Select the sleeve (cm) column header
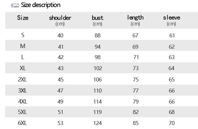198x129 pixels. [x=171, y=20]
